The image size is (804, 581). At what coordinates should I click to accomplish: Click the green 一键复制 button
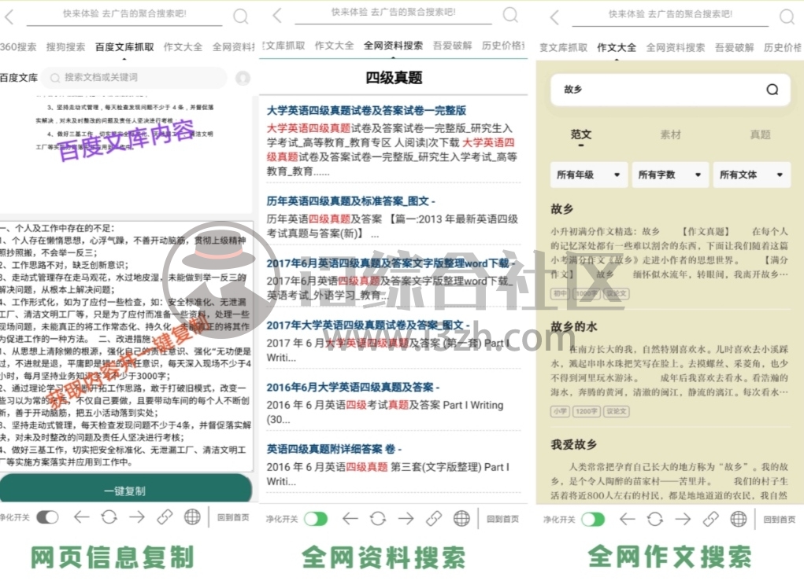(126, 489)
